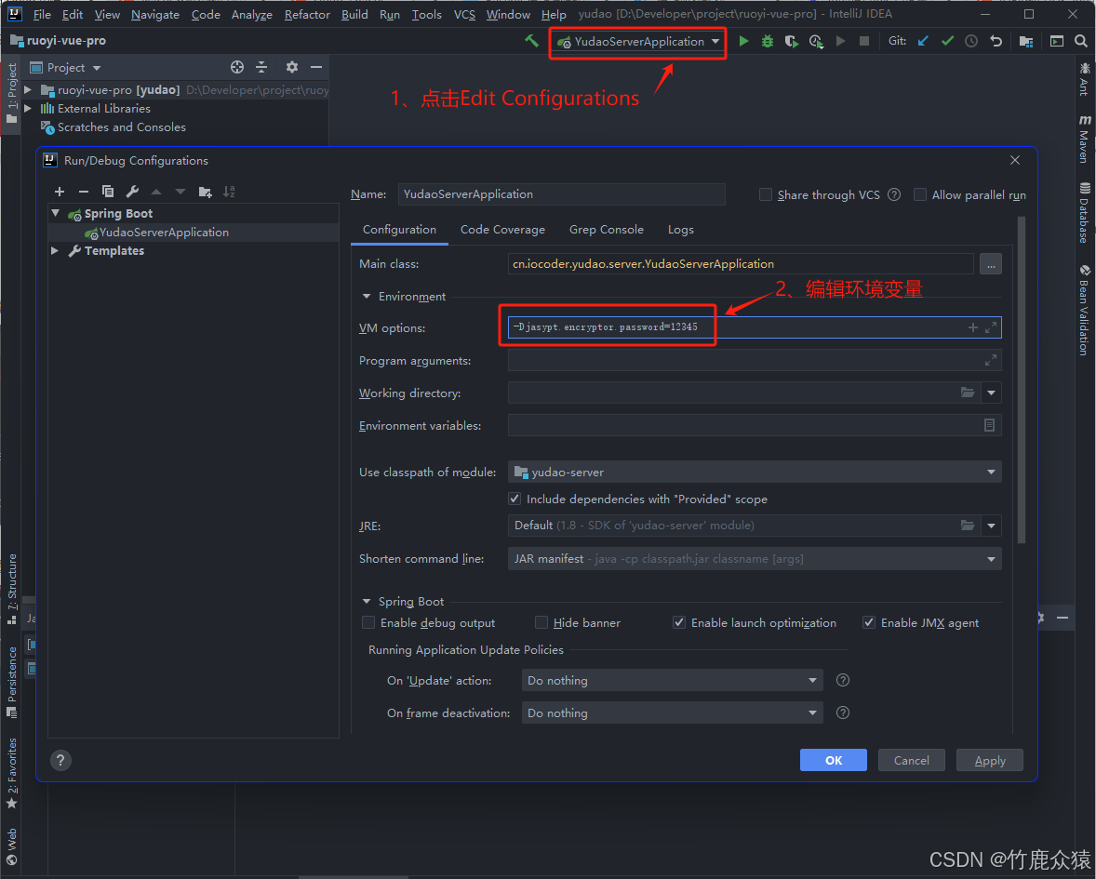Enable debug output checkbox

coord(368,622)
